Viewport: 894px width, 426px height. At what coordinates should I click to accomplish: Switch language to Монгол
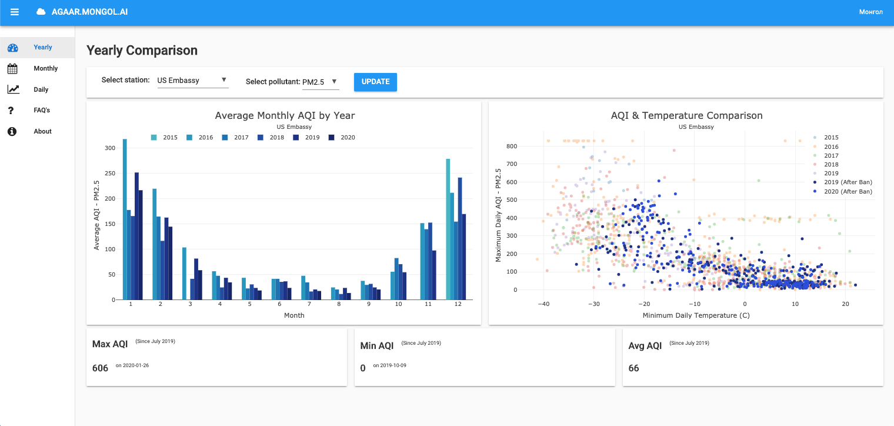[870, 12]
